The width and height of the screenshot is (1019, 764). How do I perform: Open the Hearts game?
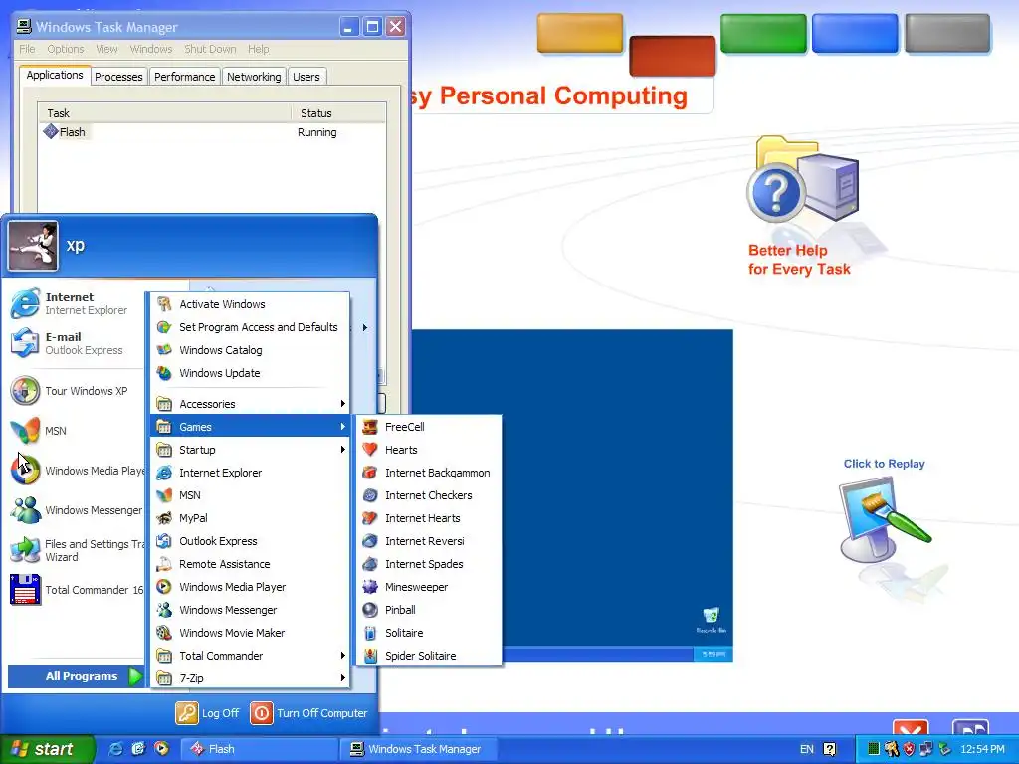tap(429, 450)
